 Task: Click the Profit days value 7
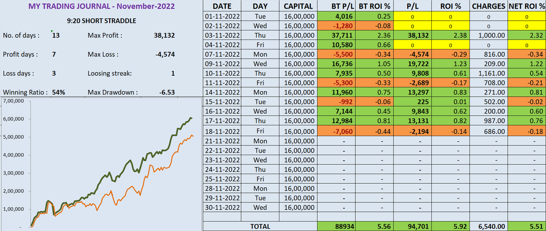point(54,54)
